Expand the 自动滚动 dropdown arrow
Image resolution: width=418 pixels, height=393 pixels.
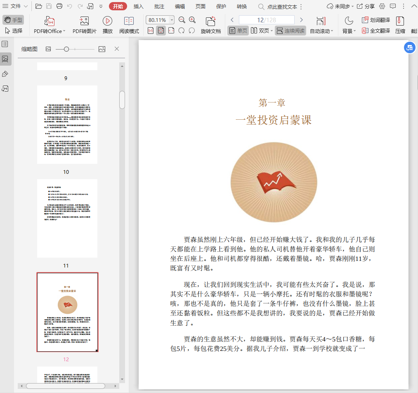pos(332,31)
